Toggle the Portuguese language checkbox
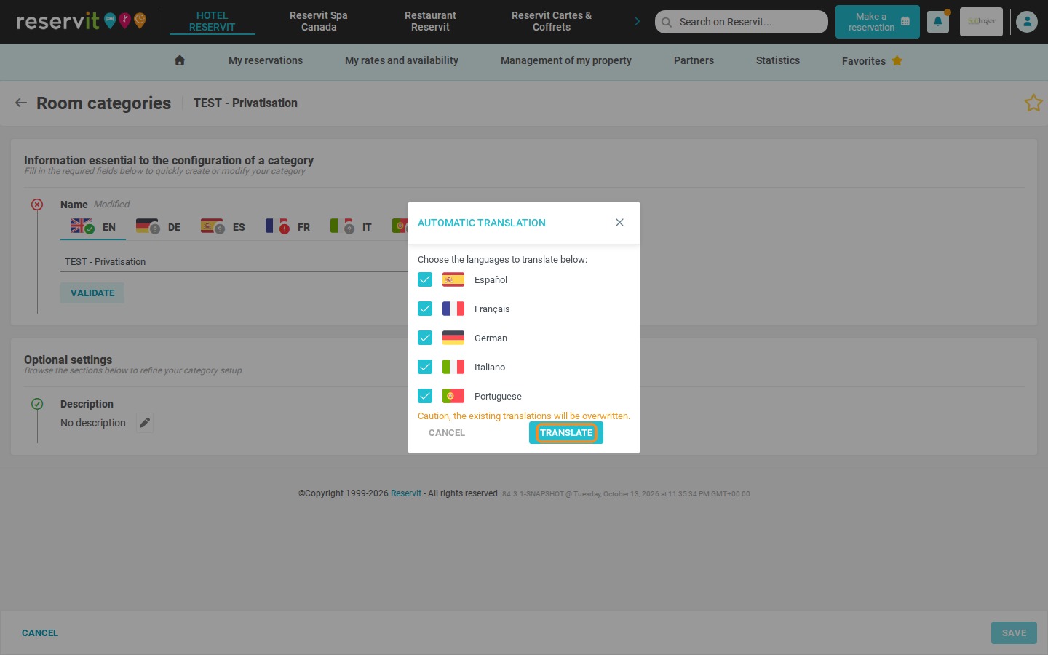This screenshot has width=1048, height=655. point(425,396)
